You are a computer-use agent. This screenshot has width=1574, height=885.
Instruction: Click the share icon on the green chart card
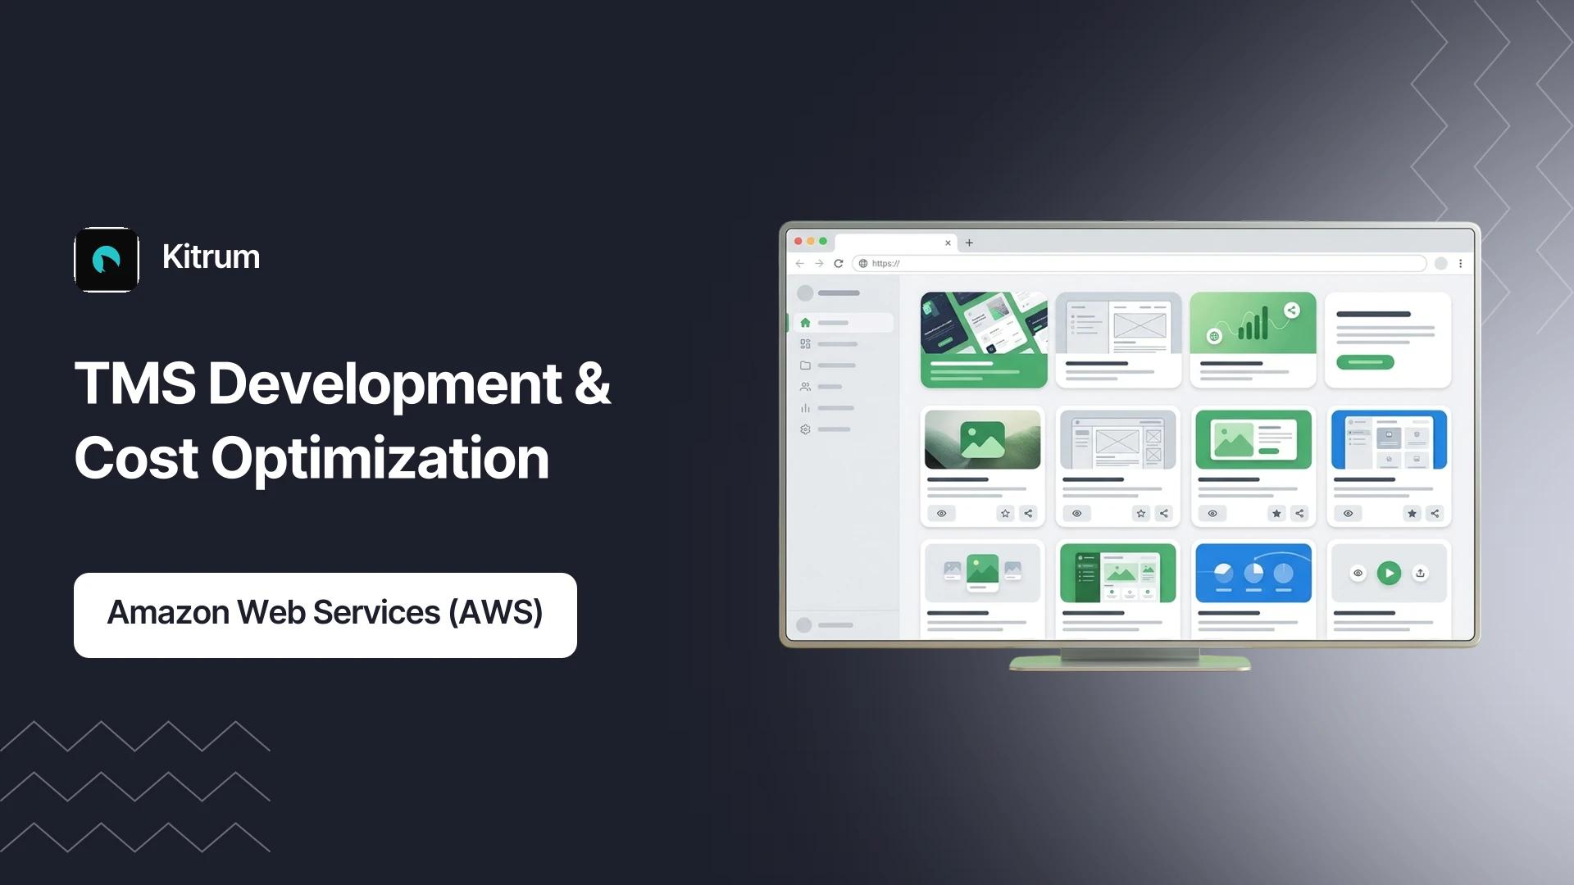1292,310
